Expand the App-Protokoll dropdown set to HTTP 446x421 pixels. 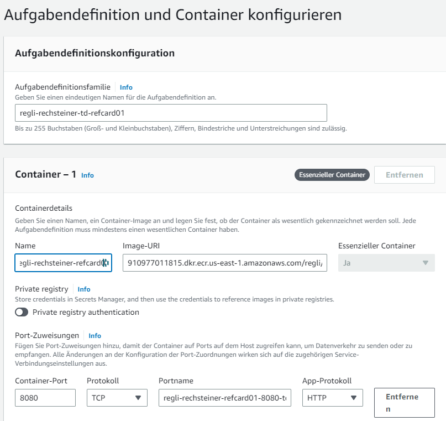(332, 398)
